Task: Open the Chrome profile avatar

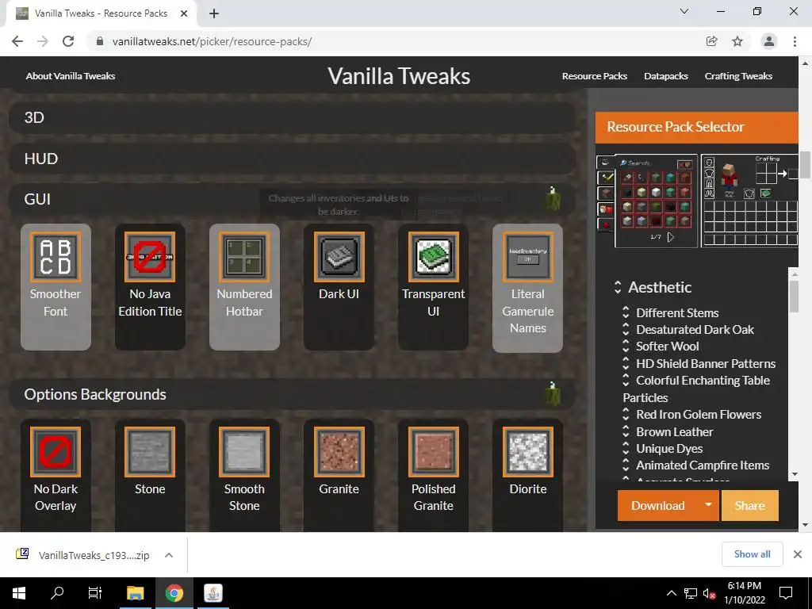Action: click(769, 41)
